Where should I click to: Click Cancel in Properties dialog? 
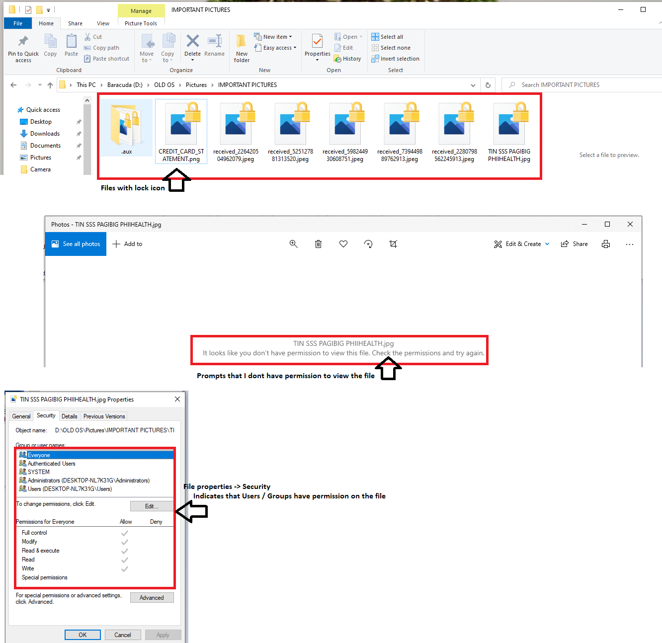click(x=123, y=635)
